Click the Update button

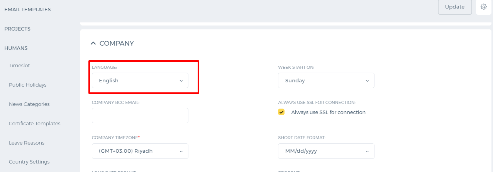455,7
